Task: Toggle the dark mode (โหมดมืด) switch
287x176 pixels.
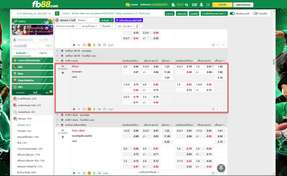Action: (255, 13)
